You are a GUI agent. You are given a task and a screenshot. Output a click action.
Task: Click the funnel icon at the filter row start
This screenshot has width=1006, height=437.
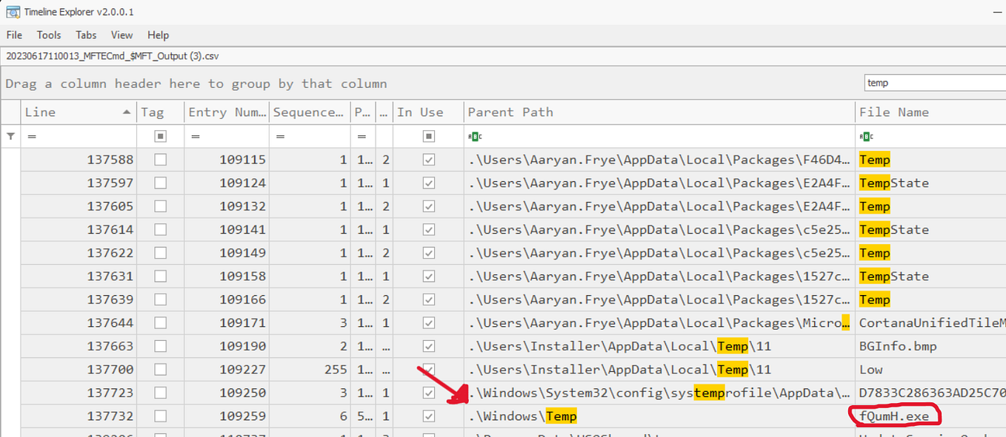[10, 136]
